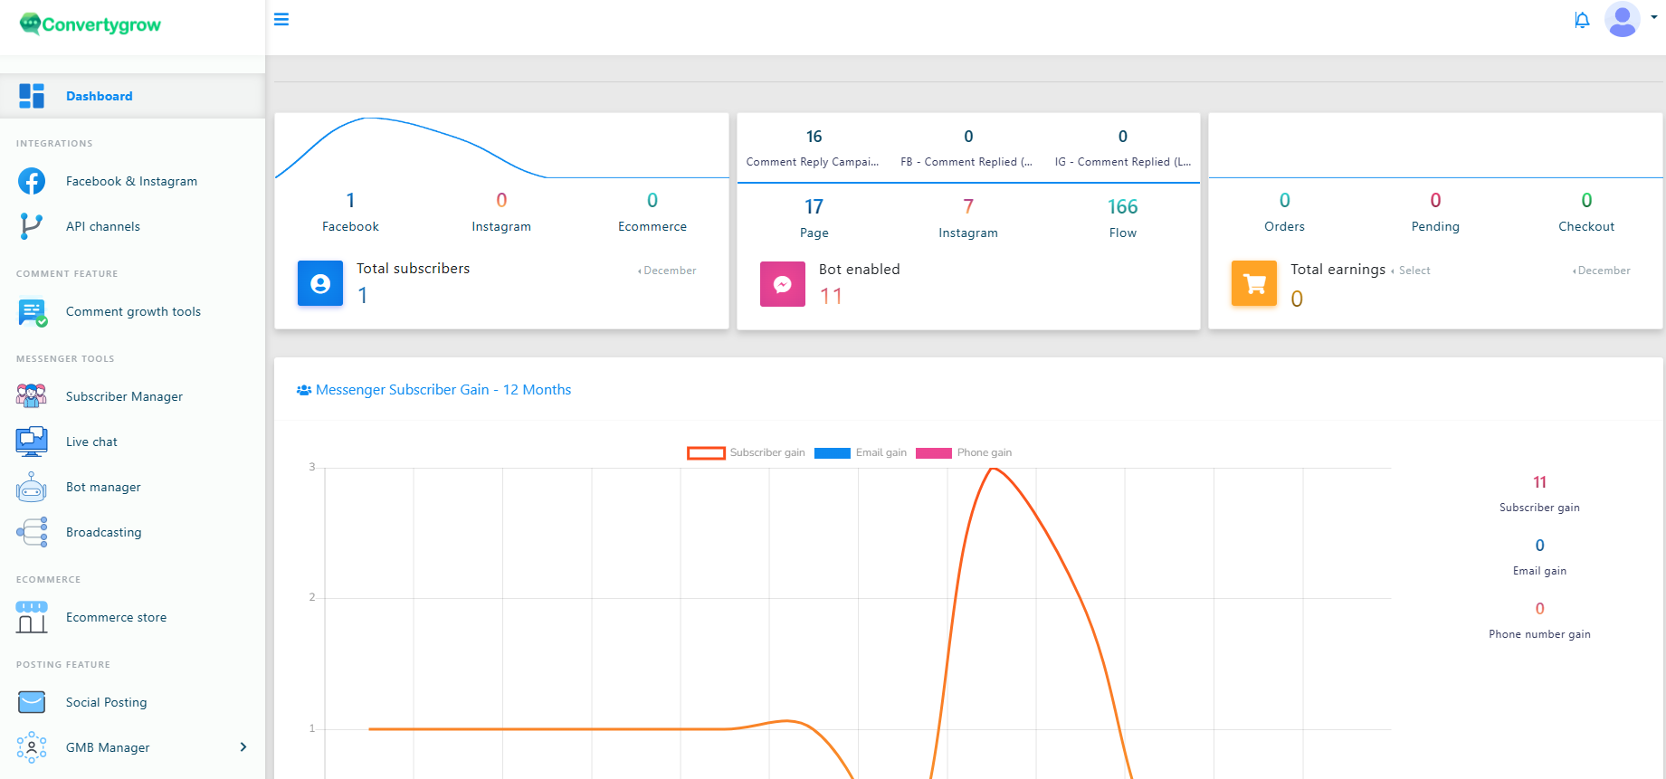Click the Subscriber gain total 11
Screen dimensions: 1666x779
1539,482
